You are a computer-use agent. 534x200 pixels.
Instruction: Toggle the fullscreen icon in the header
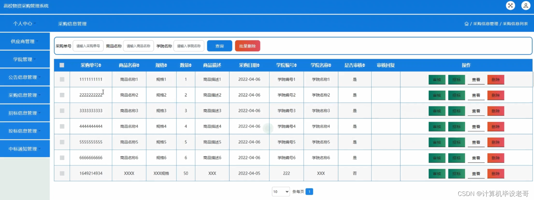pos(510,5)
